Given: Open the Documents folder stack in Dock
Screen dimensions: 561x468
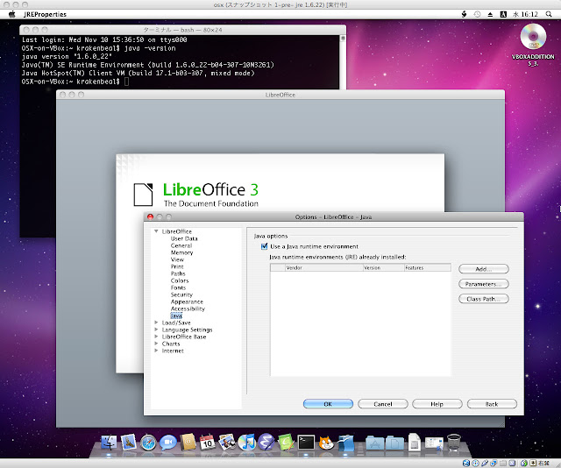Looking at the screenshot, I should 394,443.
